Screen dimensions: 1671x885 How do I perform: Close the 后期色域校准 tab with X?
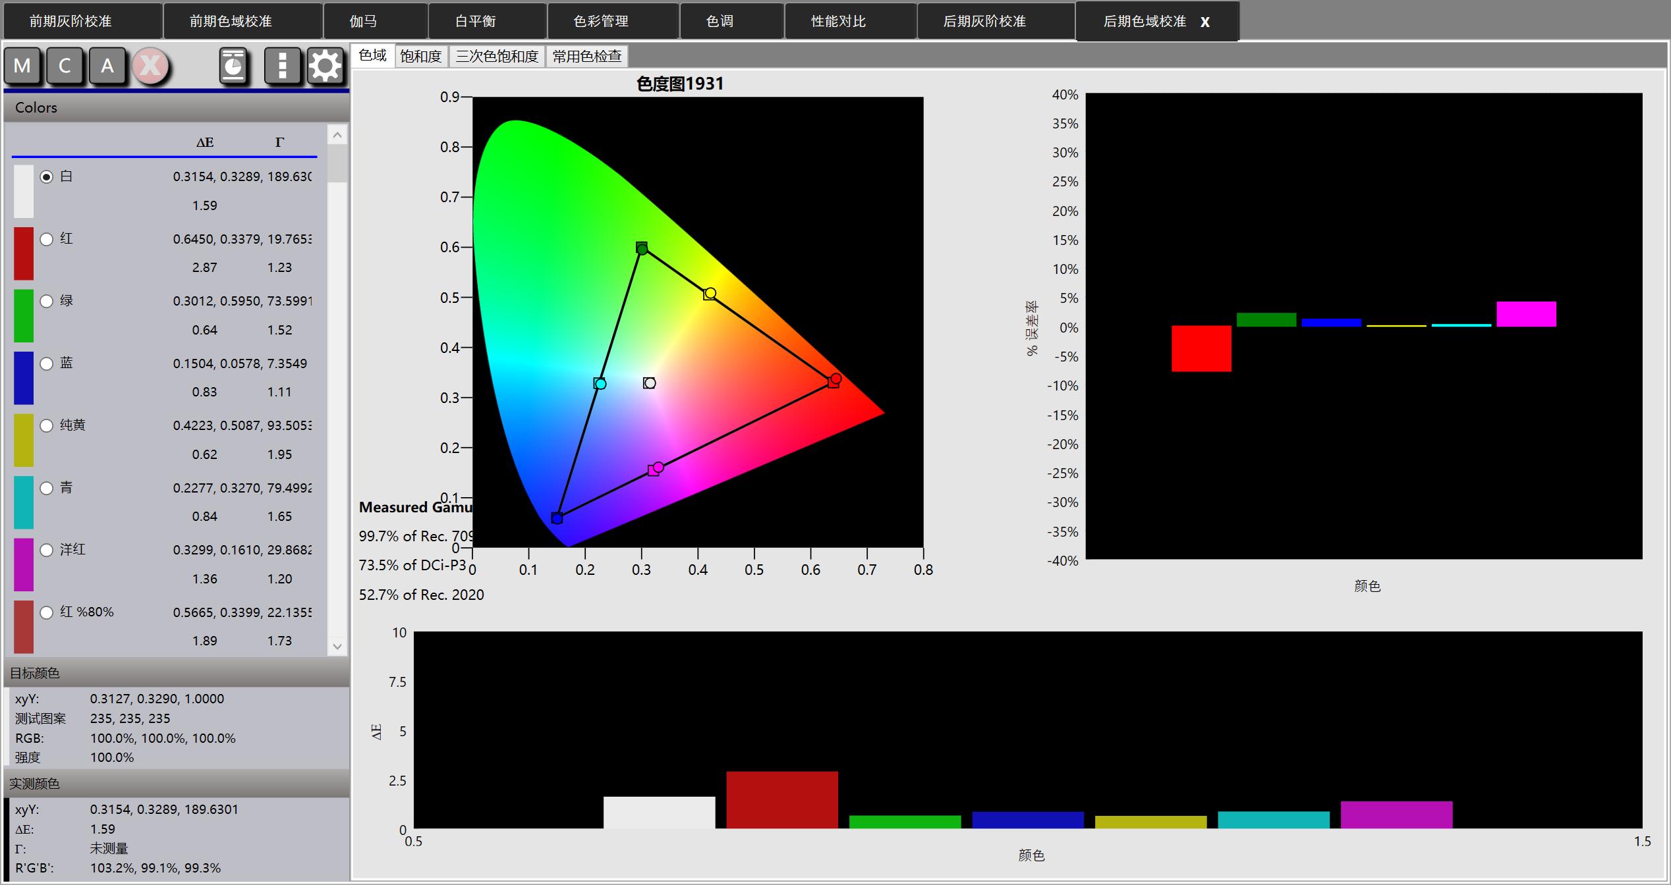1204,22
